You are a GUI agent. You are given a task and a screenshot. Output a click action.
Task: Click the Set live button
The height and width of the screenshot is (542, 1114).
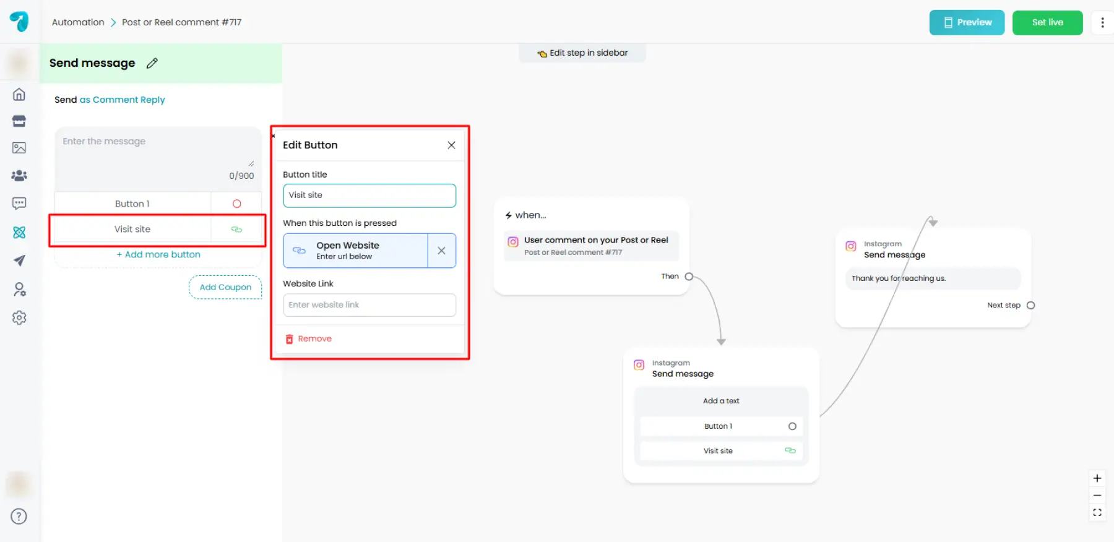(x=1047, y=23)
